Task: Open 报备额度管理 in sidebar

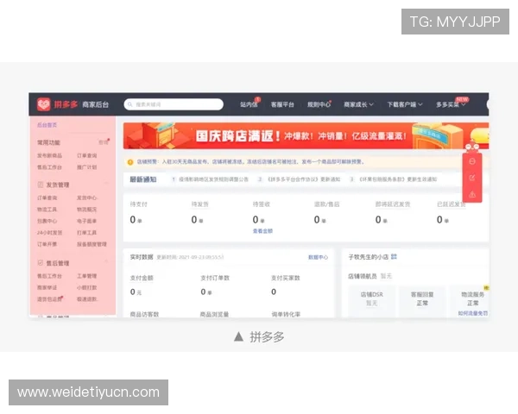Action: 92,244
